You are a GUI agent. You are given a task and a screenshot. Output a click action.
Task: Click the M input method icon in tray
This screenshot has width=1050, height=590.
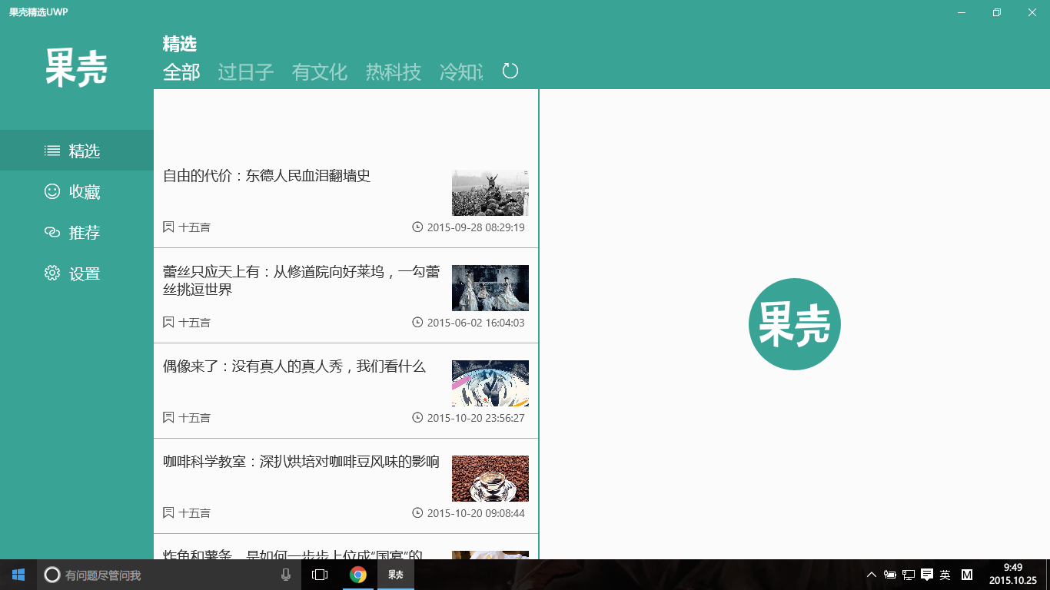pos(967,575)
